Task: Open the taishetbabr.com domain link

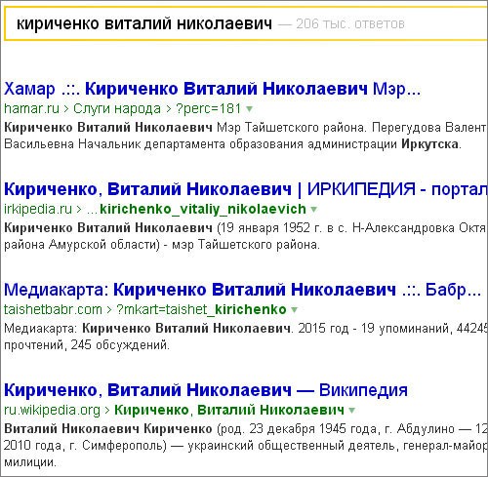Action: (53, 309)
